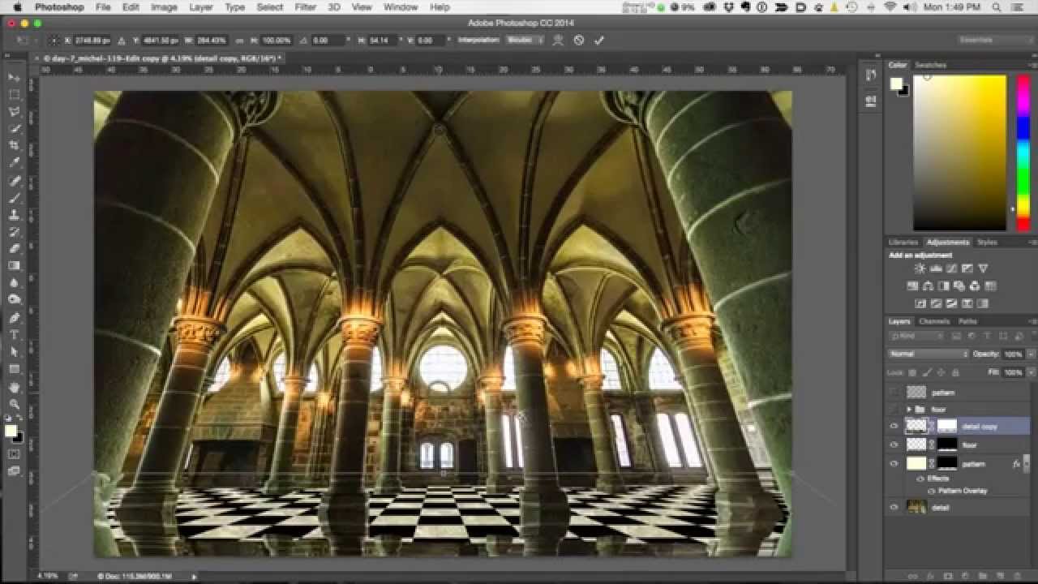Expand the floor group folder
This screenshot has height=584, width=1038.
click(x=909, y=410)
